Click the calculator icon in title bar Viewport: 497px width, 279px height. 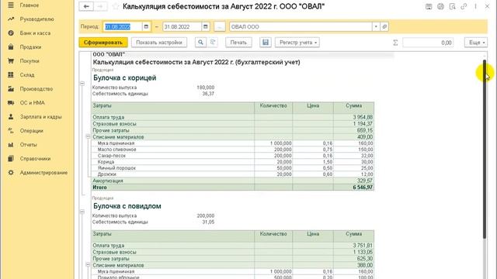[429, 6]
